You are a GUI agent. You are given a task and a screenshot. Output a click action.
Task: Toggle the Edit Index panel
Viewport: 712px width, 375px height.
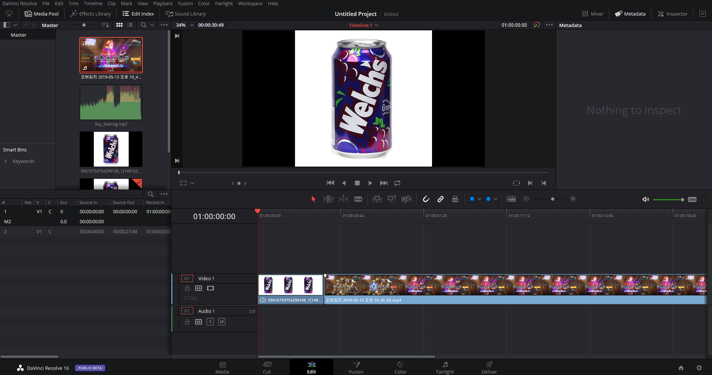tap(138, 14)
